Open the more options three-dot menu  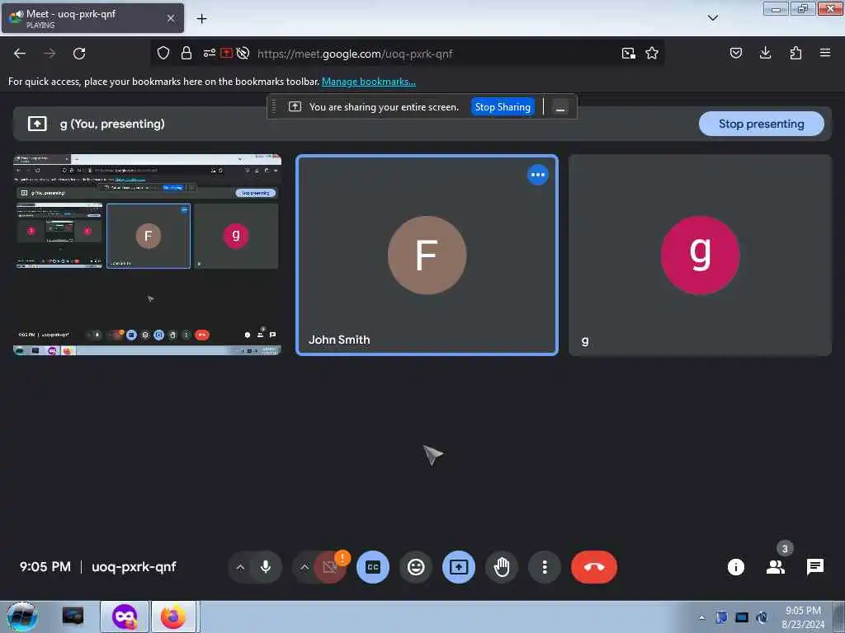545,567
